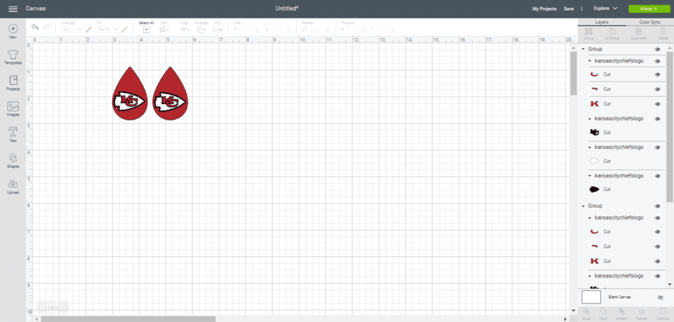This screenshot has width=674, height=322.
Task: Open the Projects sidebar icon
Action: (13, 82)
